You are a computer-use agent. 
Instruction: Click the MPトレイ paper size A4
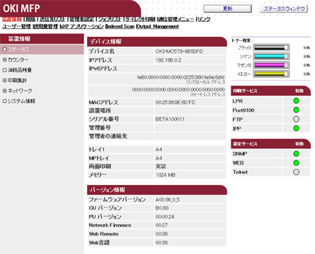click(159, 158)
